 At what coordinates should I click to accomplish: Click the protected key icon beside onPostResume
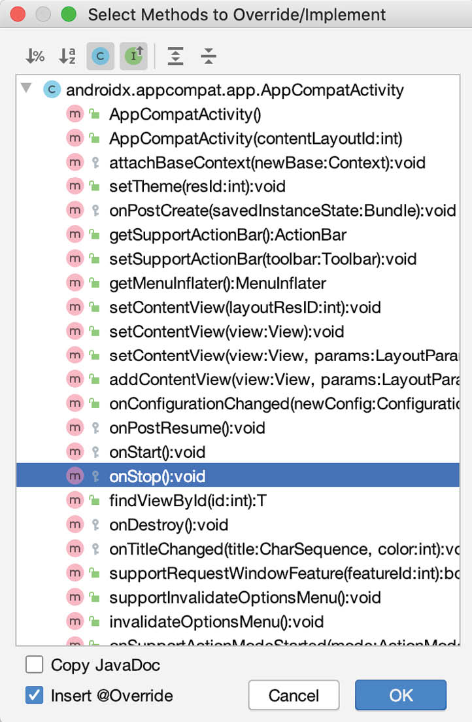coord(95,428)
